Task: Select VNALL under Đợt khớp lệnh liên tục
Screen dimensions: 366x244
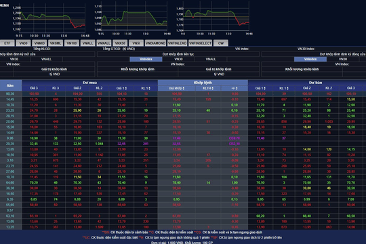Action: click(x=211, y=60)
